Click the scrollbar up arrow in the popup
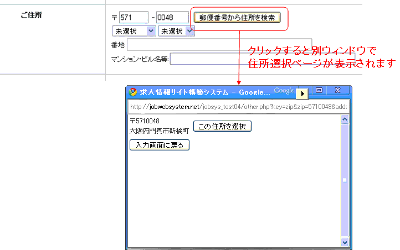Viewport: 400px width, 250px height. point(345,119)
